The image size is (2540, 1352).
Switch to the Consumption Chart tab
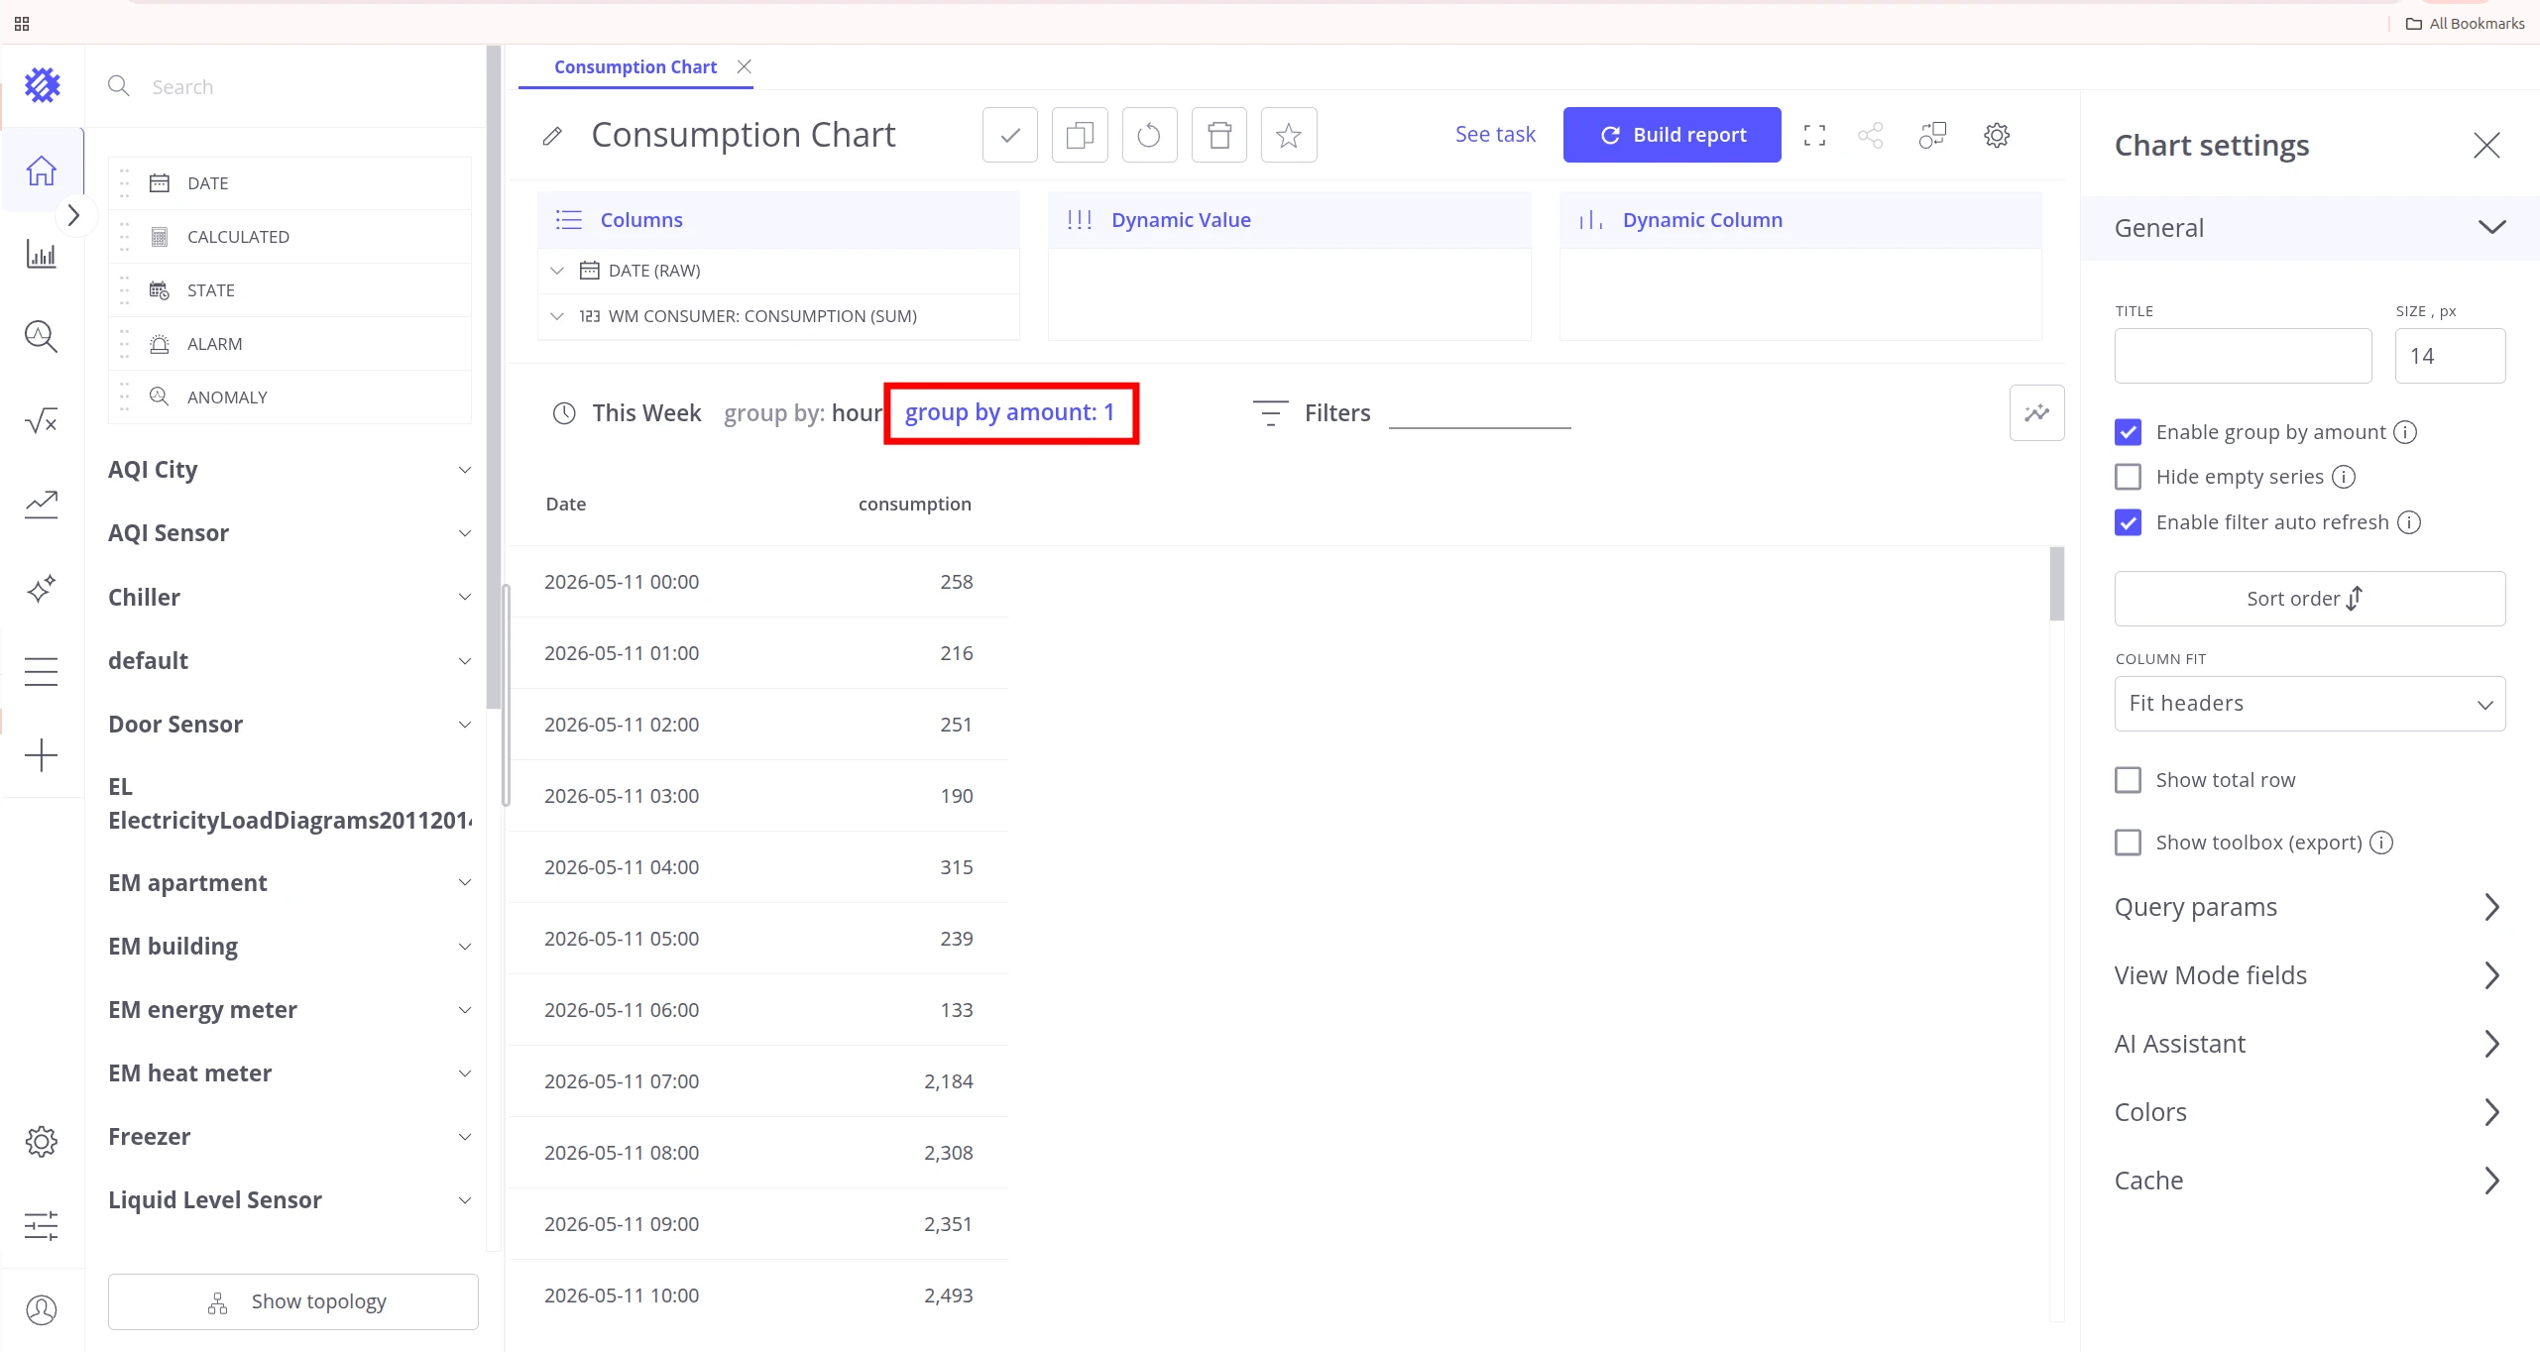point(635,67)
